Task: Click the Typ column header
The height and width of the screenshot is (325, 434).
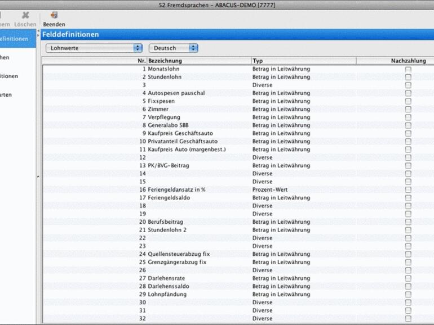Action: click(303, 61)
